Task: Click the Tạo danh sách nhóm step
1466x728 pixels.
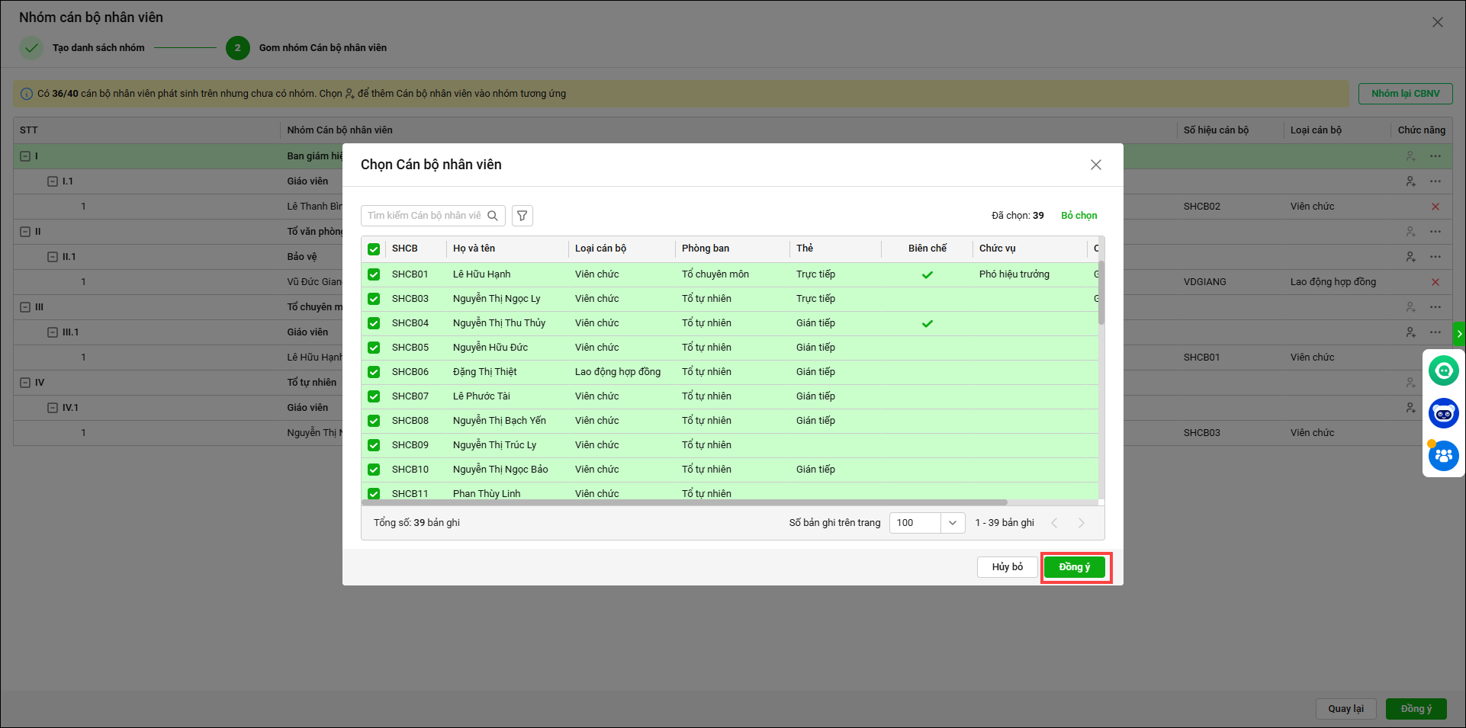Action: tap(98, 48)
